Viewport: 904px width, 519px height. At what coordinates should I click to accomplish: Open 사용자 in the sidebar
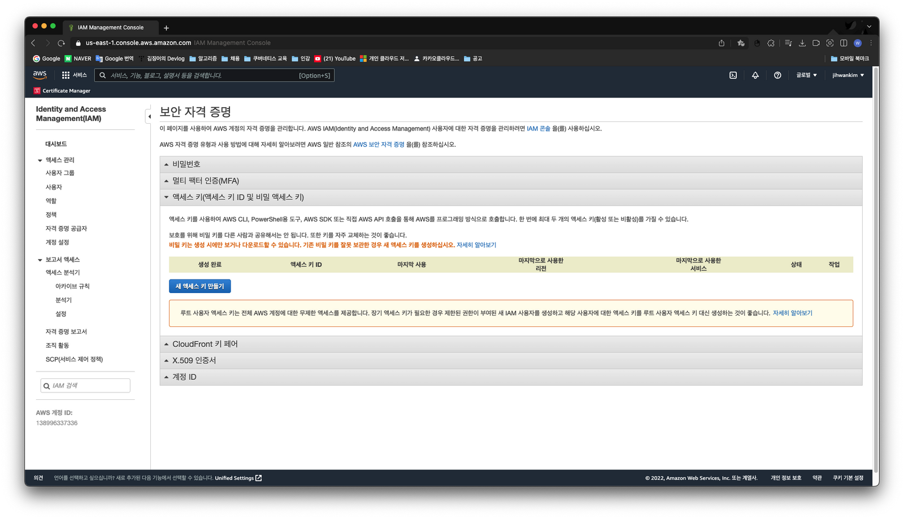pos(54,187)
